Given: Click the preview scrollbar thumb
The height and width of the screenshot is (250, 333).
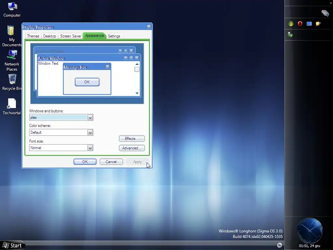Looking at the screenshot, I should [137, 69].
